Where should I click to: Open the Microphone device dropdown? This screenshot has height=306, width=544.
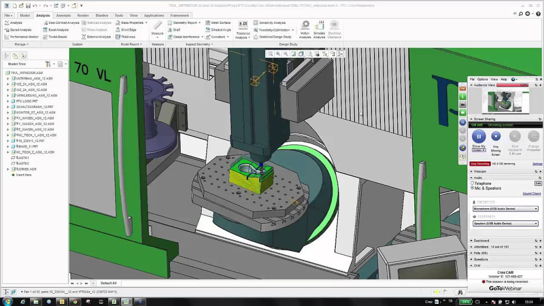point(505,209)
